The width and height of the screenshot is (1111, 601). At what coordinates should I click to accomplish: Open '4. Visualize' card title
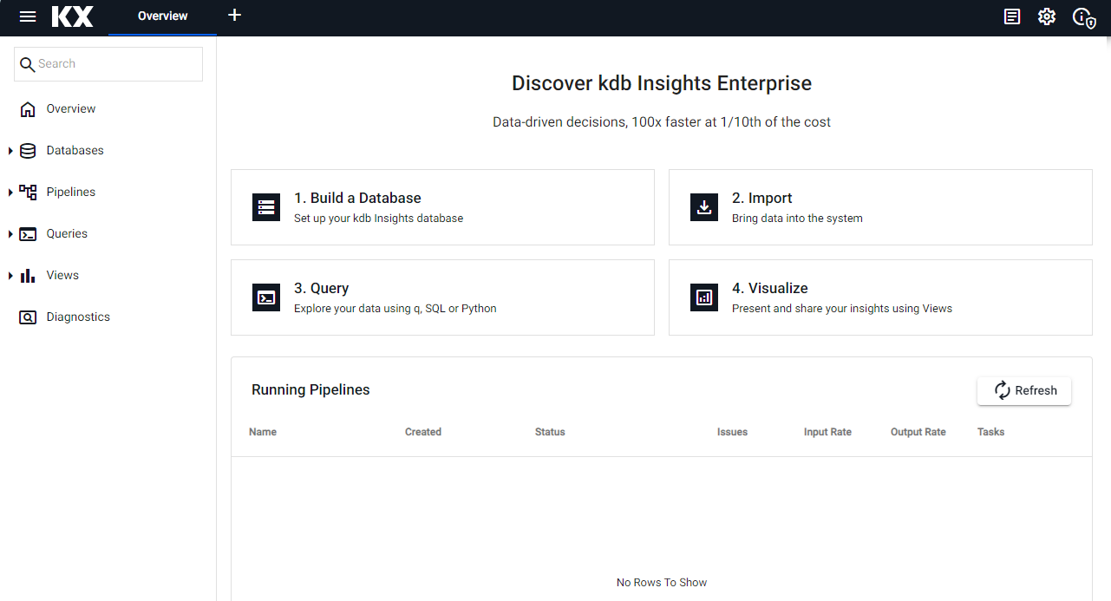(x=770, y=288)
